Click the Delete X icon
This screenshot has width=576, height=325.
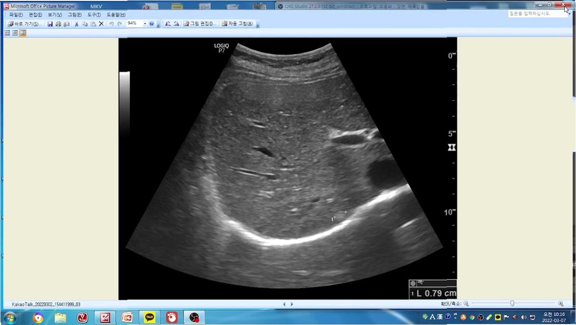click(x=101, y=24)
